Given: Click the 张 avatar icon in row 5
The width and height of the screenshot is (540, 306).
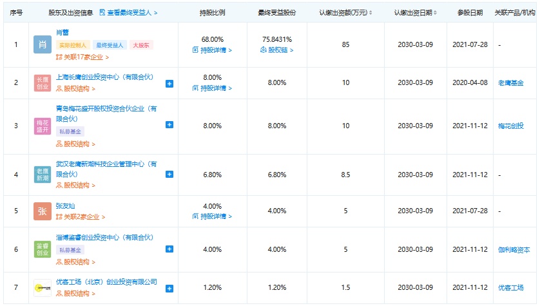Looking at the screenshot, I should 43,211.
